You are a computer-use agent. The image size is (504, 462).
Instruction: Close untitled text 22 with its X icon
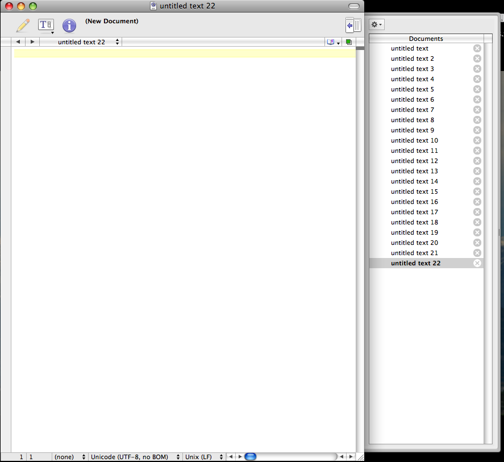tap(477, 263)
